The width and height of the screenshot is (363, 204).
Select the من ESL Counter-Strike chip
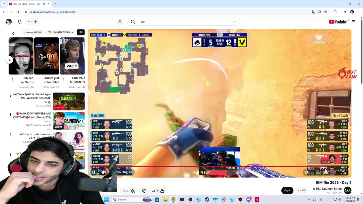point(60,32)
